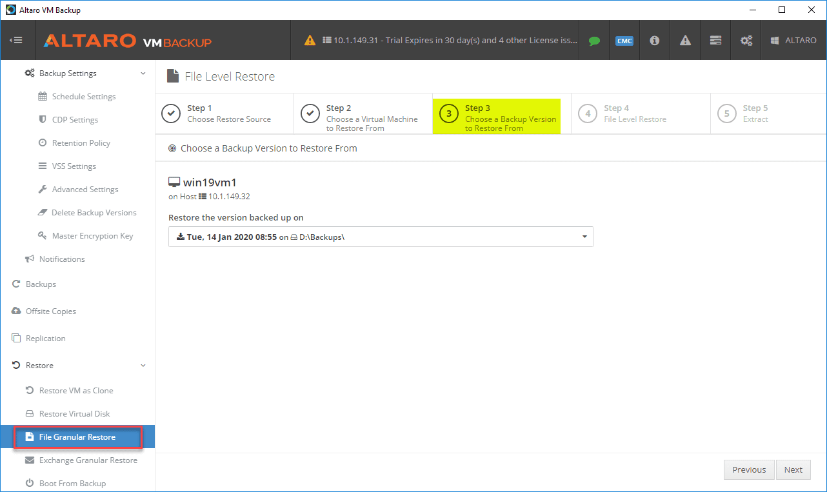Select the Boot From Backup power icon
The image size is (827, 492).
click(30, 482)
